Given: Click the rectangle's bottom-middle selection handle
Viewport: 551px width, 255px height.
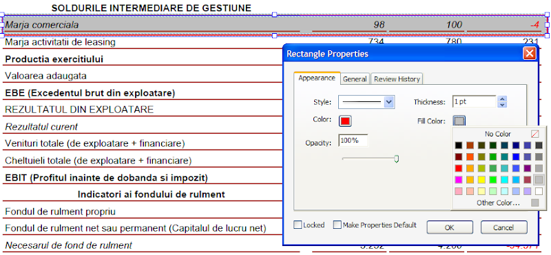Looking at the screenshot, I should click(x=274, y=36).
